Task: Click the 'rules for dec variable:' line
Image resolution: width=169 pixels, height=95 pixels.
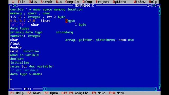Action: coord(32,66)
